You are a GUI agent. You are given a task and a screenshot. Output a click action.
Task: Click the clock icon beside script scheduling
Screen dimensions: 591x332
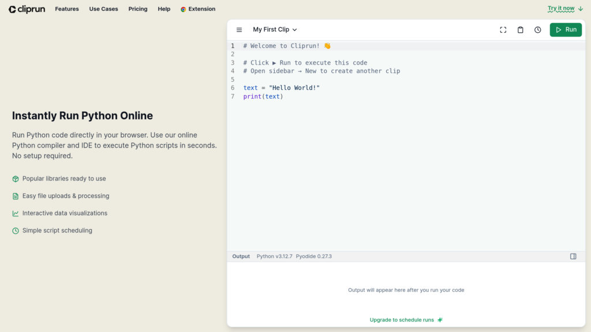coord(16,231)
